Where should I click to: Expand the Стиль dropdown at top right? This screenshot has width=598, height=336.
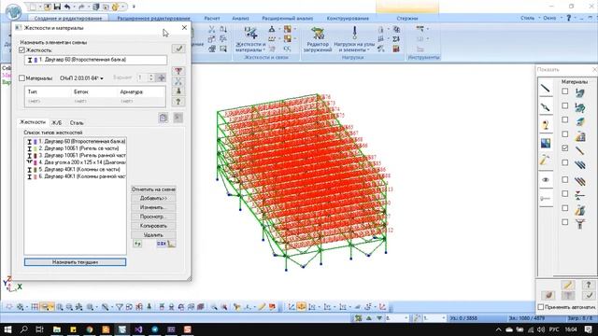click(531, 18)
